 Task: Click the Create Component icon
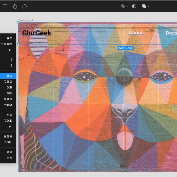pyautogui.click(x=123, y=6)
